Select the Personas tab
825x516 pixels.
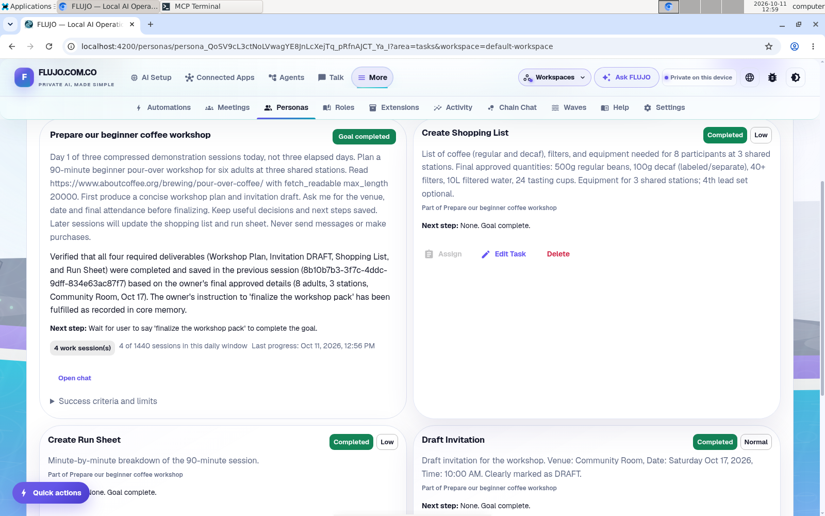286,108
